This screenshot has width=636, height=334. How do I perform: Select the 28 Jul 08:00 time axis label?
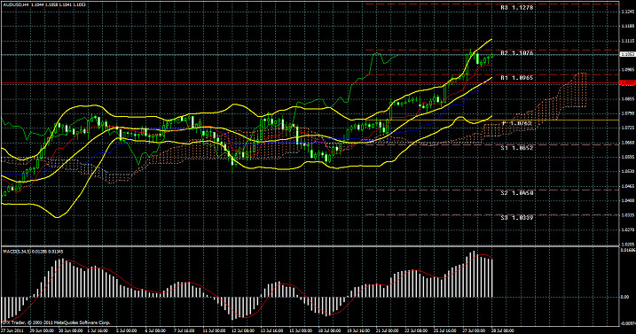[x=503, y=330]
